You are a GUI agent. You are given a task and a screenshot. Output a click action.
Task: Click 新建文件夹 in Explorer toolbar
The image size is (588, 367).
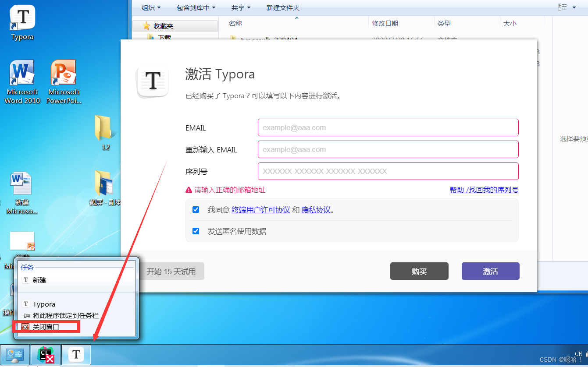click(283, 7)
